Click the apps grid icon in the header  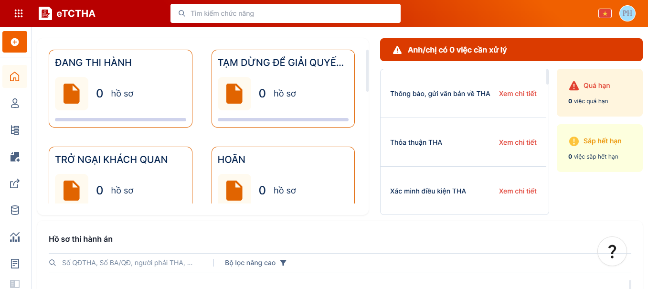pyautogui.click(x=19, y=13)
